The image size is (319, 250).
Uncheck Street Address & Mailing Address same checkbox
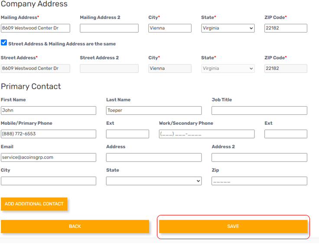[x=4, y=42]
